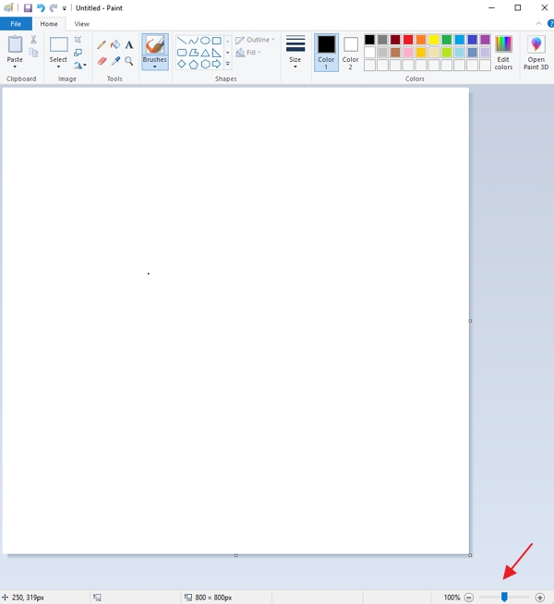The width and height of the screenshot is (554, 604).
Task: Click the Redo arrow in title bar
Action: 54,7
